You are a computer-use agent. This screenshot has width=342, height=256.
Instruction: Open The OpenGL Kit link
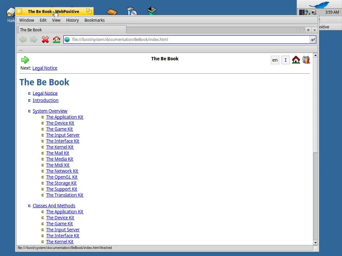[62, 177]
